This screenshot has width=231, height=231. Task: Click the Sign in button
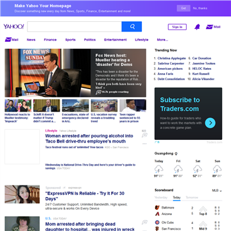point(177,27)
